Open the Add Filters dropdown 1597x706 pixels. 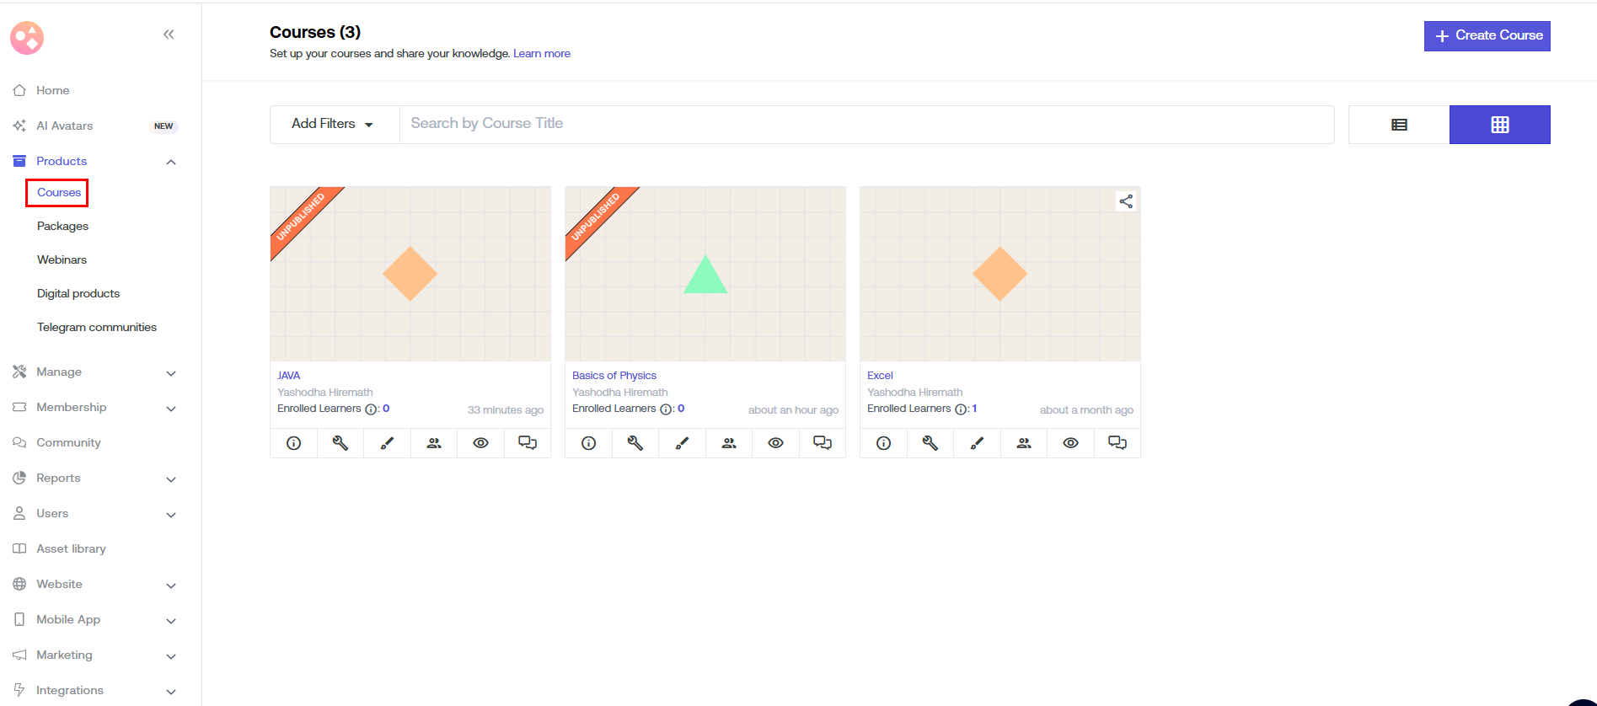click(x=334, y=124)
